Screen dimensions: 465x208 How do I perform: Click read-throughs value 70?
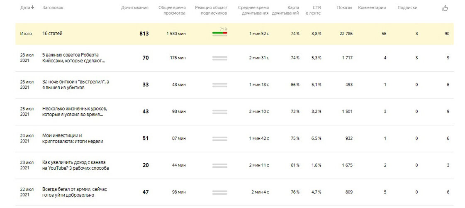point(146,58)
